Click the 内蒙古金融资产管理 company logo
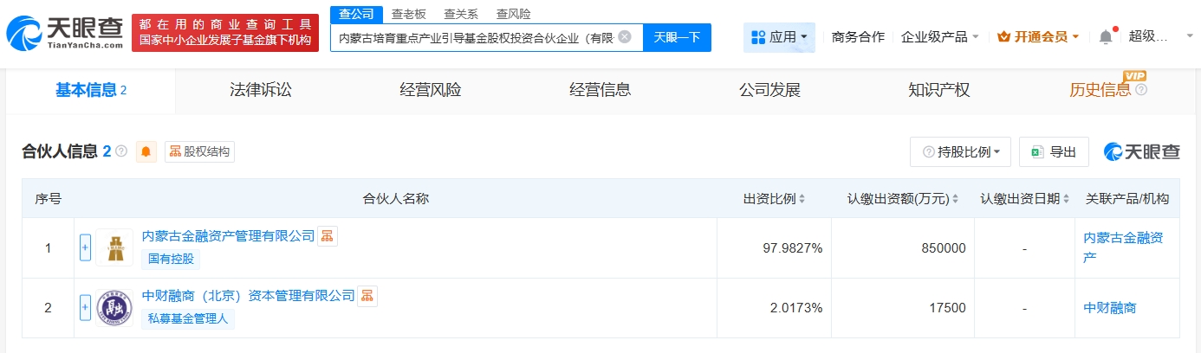1201x353 pixels. tap(114, 247)
